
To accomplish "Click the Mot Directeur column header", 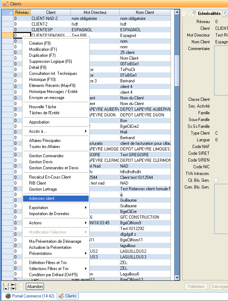I will click(95, 12).
